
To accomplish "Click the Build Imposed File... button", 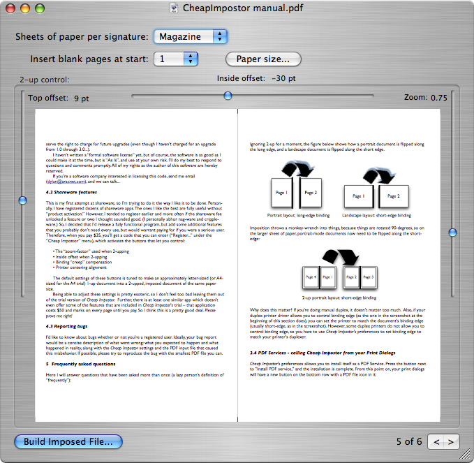I will point(68,441).
